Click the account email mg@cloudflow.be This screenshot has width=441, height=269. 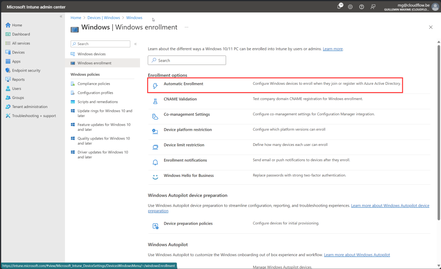point(413,5)
